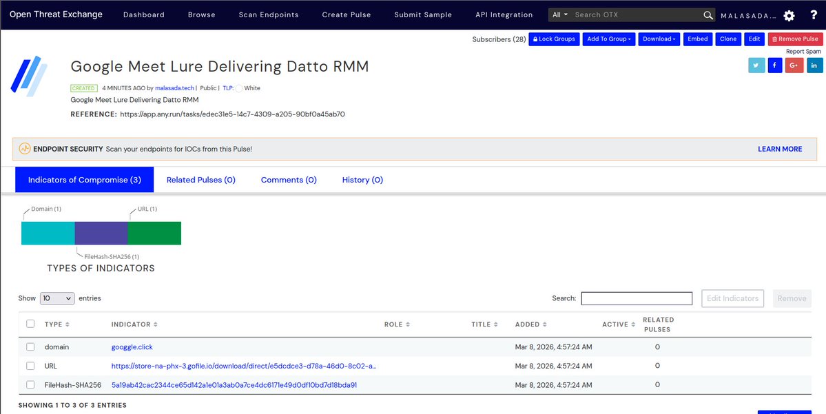The image size is (826, 414).
Task: Open the 5a19ab42cac SHA256 hash indicator
Action: click(234, 384)
